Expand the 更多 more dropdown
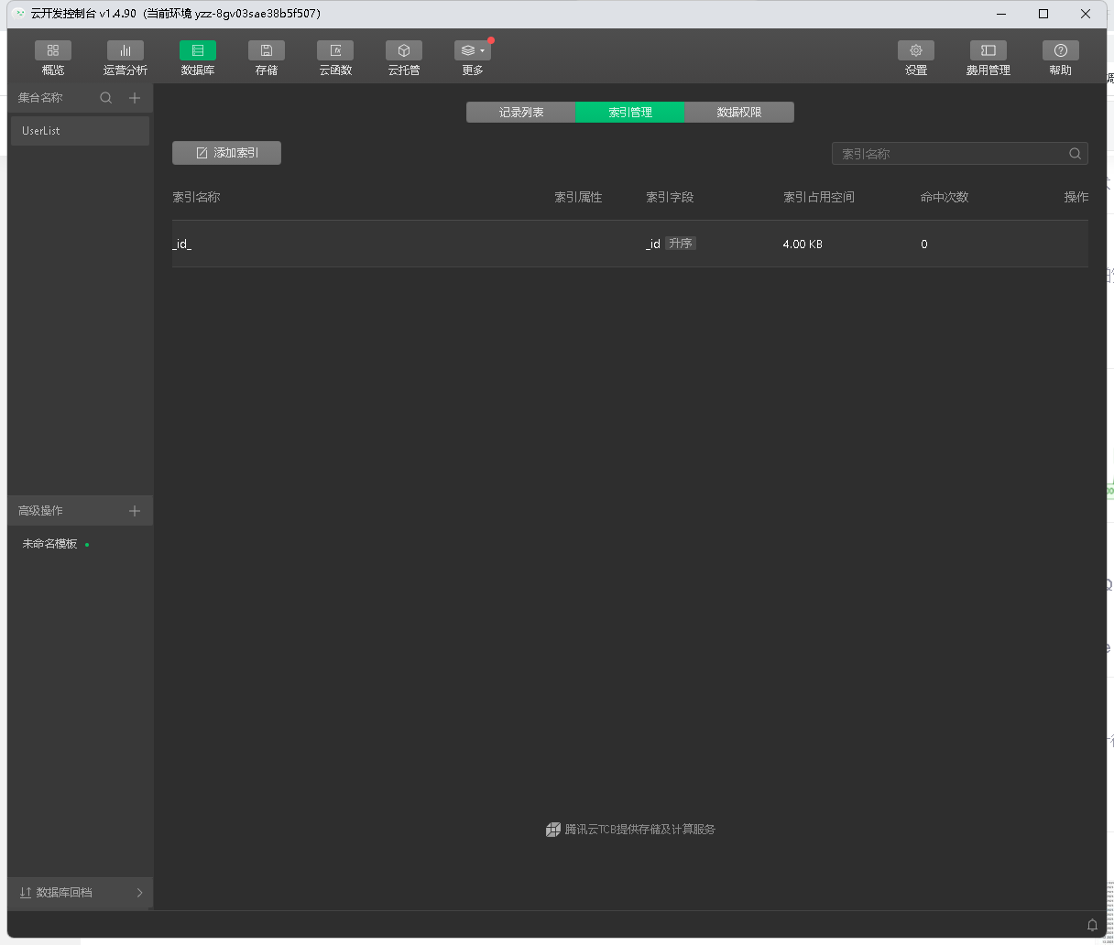This screenshot has width=1114, height=945. click(x=473, y=59)
